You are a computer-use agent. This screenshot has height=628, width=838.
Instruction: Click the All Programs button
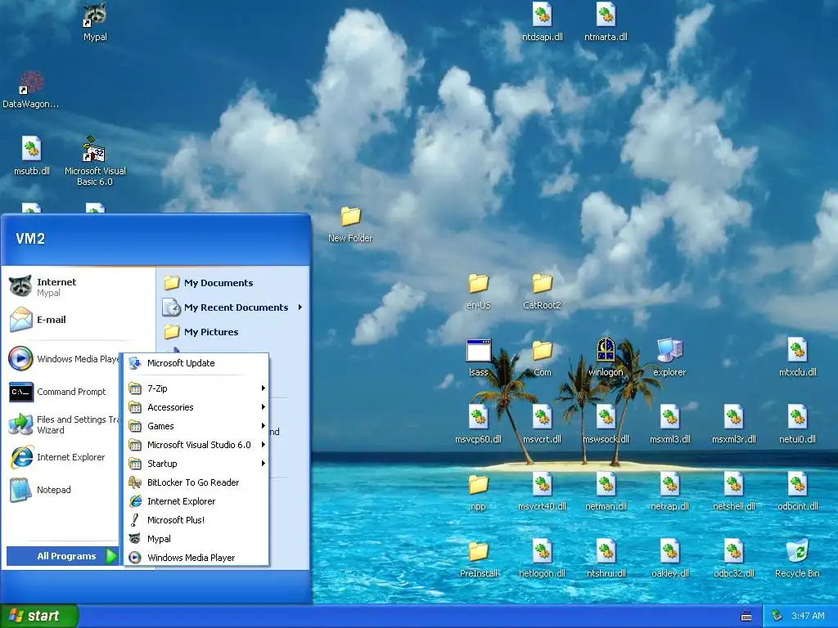point(62,556)
